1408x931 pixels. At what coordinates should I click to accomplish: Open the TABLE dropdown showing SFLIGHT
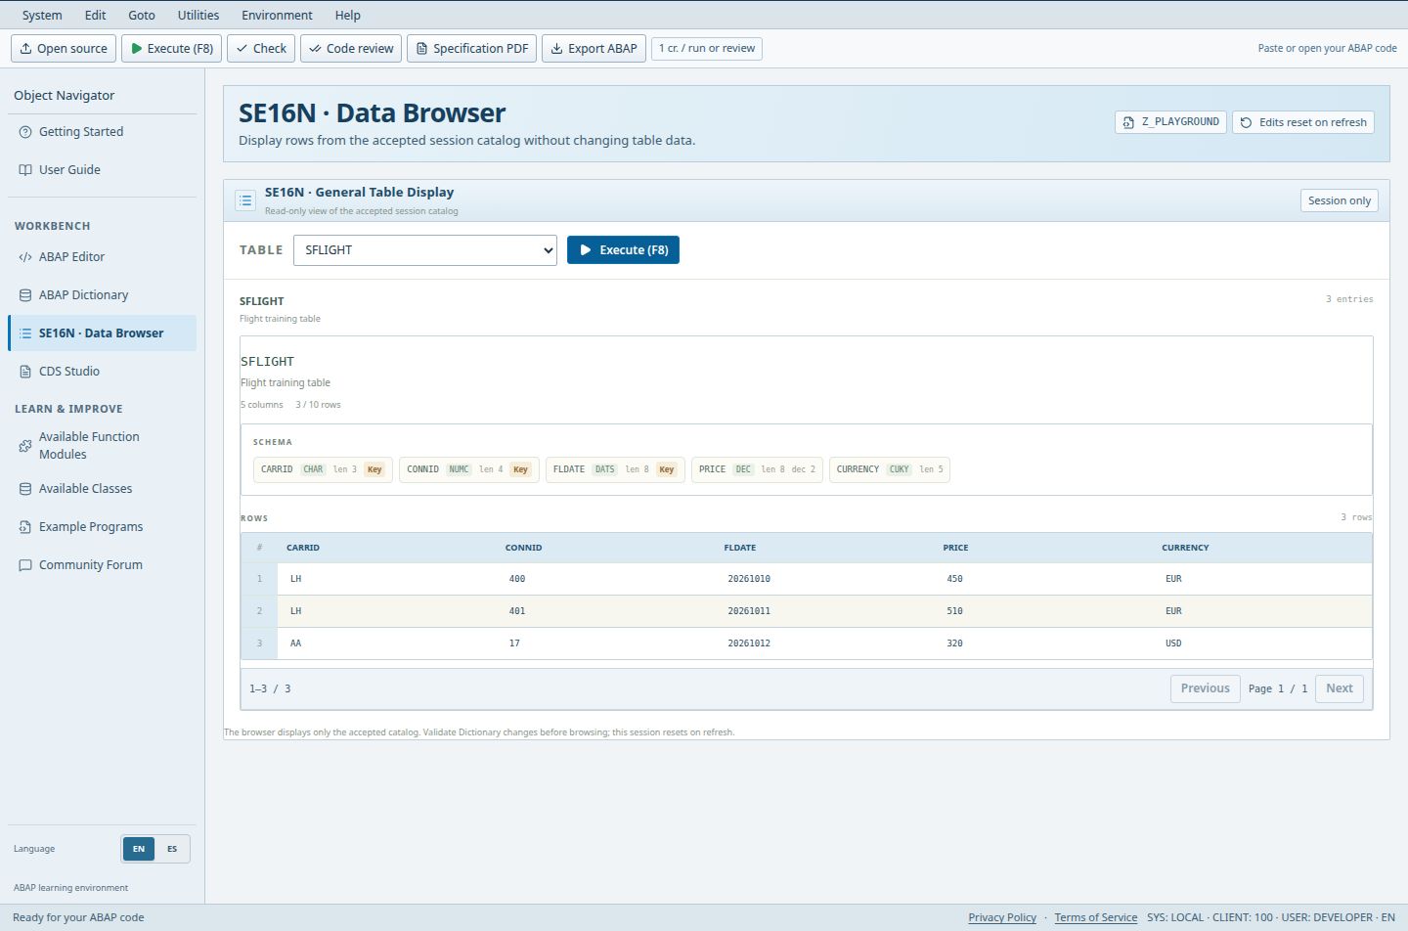tap(425, 250)
